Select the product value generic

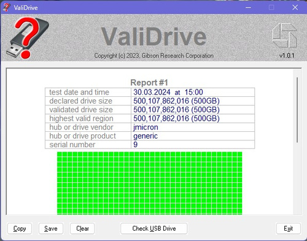(x=146, y=136)
